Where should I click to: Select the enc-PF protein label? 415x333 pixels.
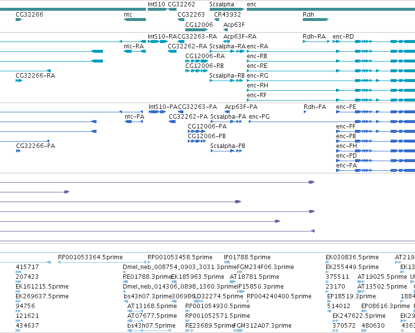click(x=346, y=126)
